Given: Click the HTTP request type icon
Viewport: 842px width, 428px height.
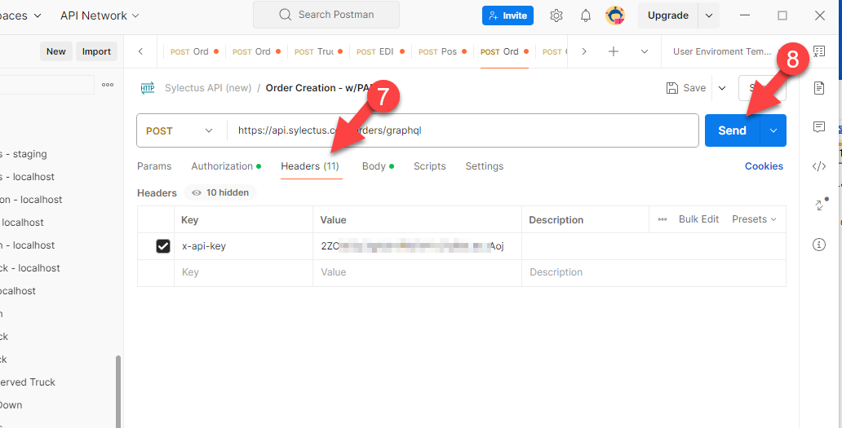Looking at the screenshot, I should tap(147, 88).
